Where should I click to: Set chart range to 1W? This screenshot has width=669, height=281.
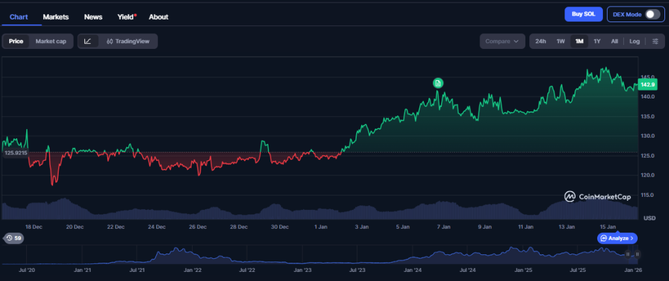[561, 41]
